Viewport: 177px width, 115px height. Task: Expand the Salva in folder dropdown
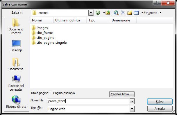point(91,13)
